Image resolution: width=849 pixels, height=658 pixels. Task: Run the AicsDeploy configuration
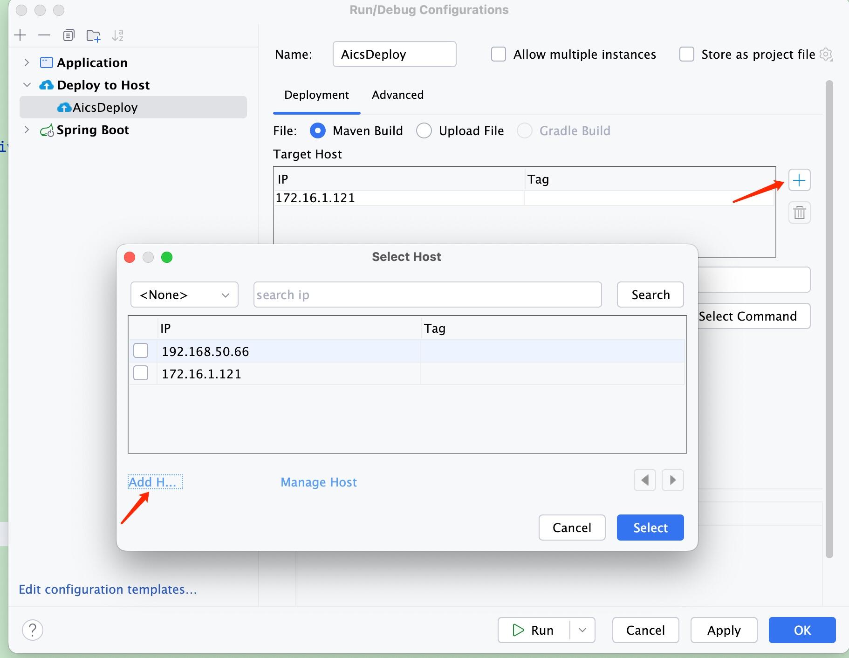pyautogui.click(x=534, y=630)
